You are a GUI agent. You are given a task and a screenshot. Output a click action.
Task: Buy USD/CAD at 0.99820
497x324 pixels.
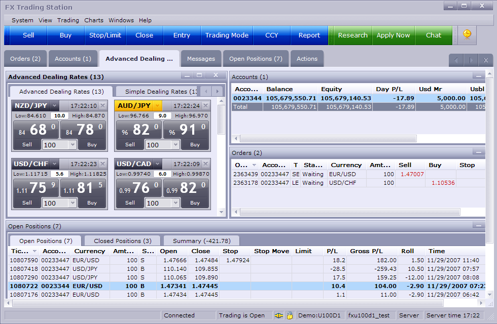[195, 203]
